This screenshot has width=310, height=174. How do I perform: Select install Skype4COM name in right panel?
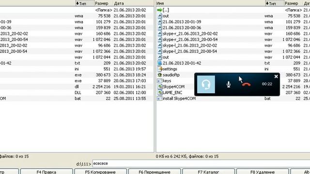pyautogui.click(x=179, y=99)
